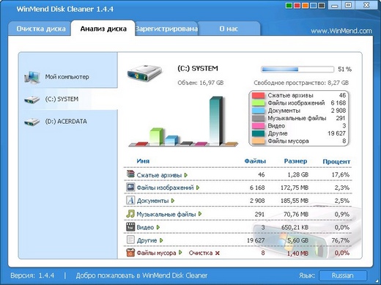381x285 pixels.
Task: Expand the Видео row arrow
Action: pos(158,227)
